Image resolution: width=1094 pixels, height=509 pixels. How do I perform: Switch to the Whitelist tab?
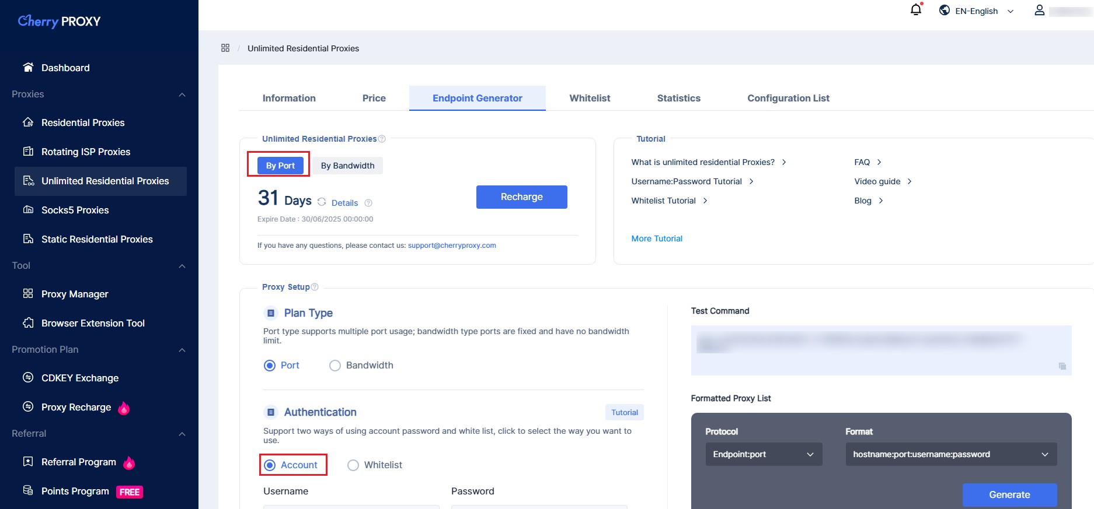tap(590, 98)
